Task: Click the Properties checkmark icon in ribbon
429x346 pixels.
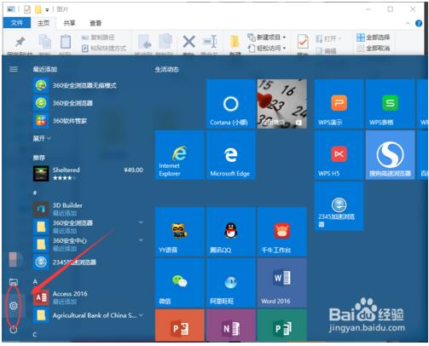Action: point(303,42)
